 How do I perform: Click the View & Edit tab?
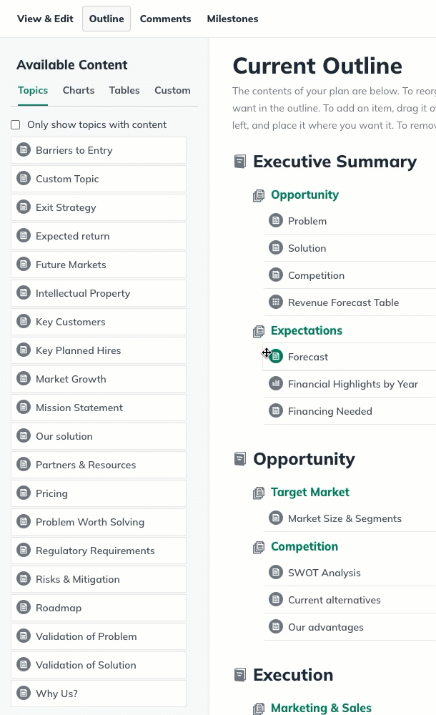point(45,19)
